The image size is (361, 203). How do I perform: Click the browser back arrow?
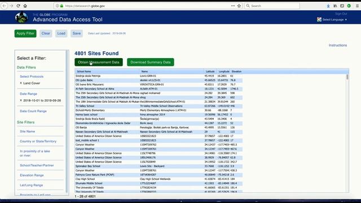pyautogui.click(x=4, y=6)
